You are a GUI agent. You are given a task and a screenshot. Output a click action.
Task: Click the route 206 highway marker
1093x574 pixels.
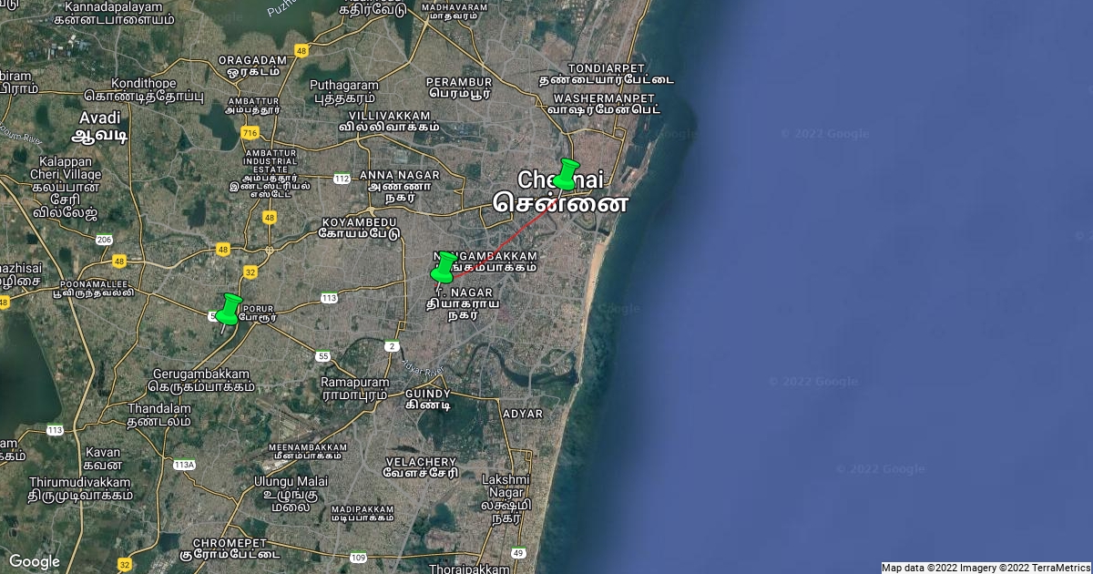104,240
